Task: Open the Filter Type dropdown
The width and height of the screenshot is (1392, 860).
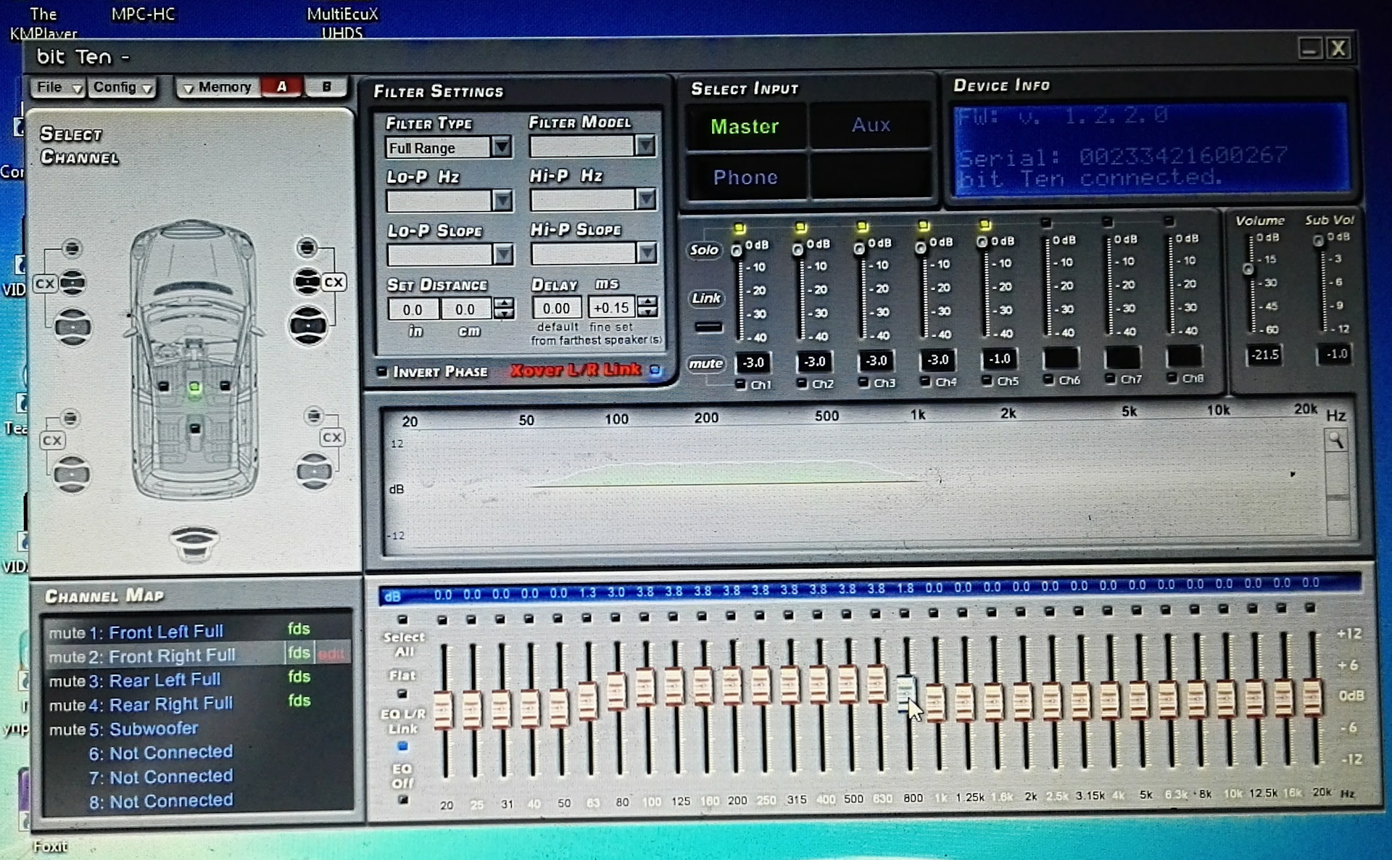Action: tap(501, 147)
